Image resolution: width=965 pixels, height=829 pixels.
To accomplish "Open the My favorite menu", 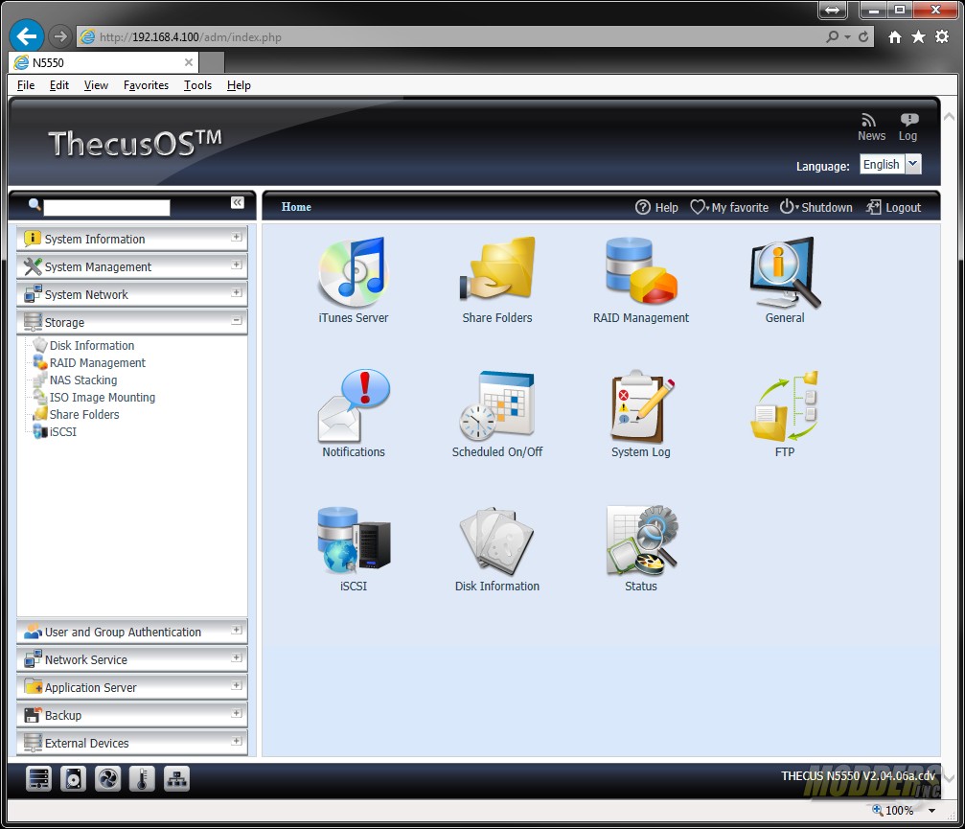I will (x=729, y=207).
